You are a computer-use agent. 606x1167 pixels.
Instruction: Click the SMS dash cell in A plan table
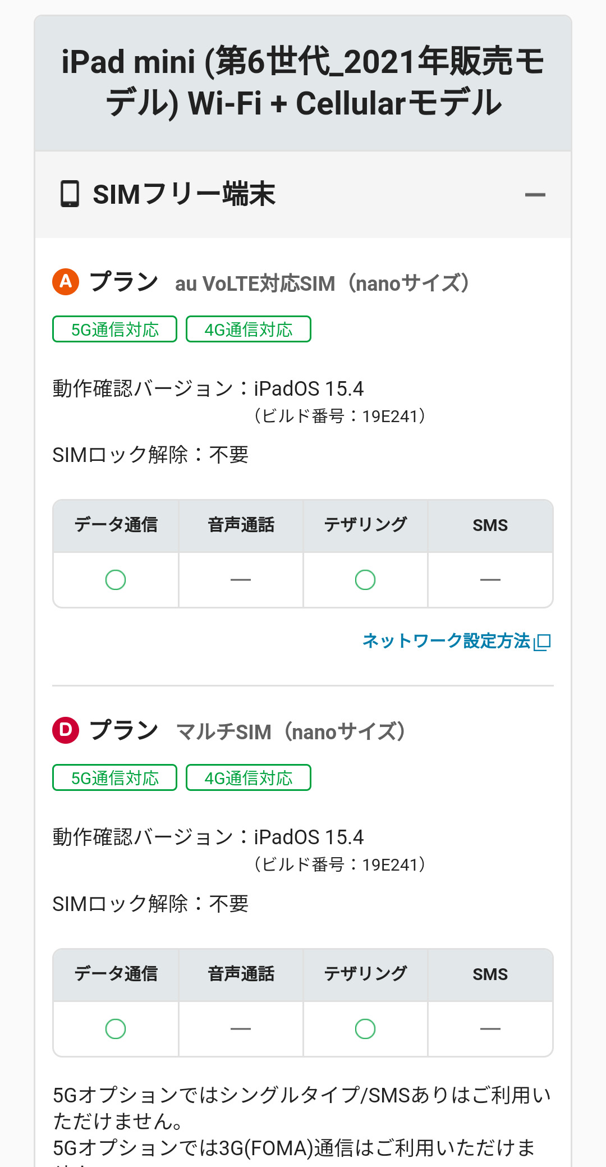490,580
